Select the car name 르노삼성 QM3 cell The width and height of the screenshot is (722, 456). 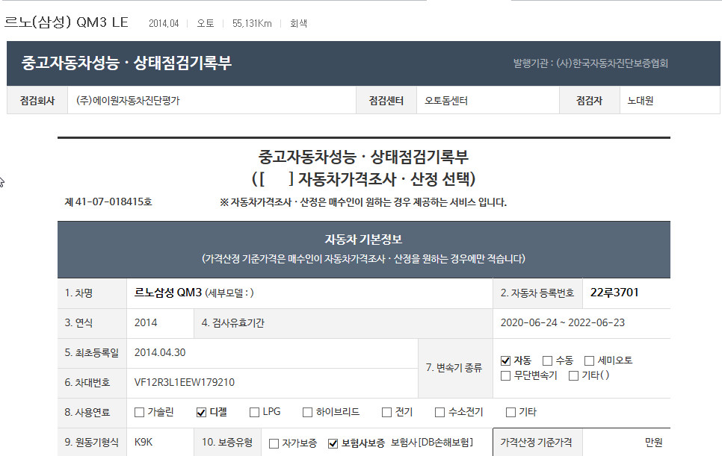tap(309, 293)
